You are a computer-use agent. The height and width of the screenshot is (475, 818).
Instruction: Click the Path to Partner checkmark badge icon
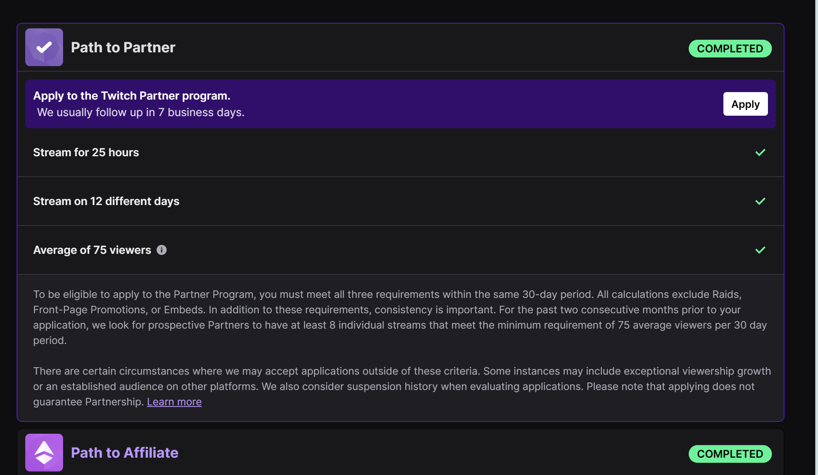[x=44, y=47]
